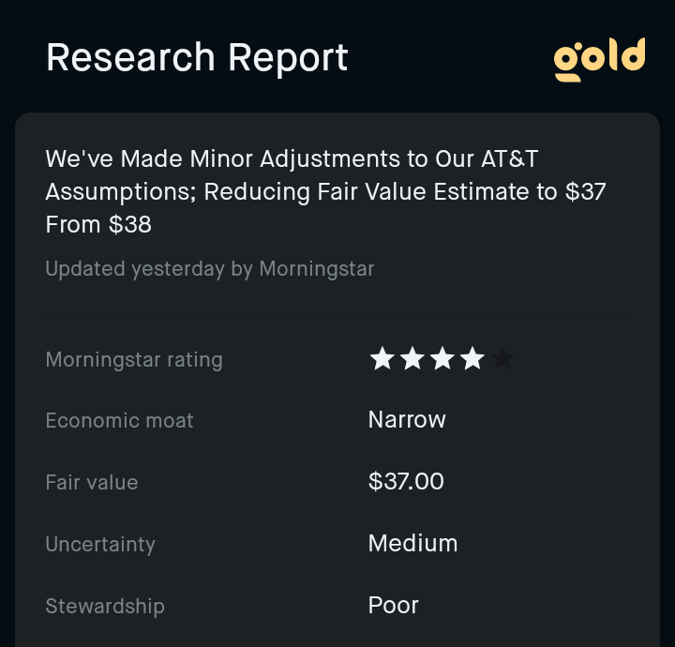Click the second Morningstar rating star
675x647 pixels.
pyautogui.click(x=412, y=358)
